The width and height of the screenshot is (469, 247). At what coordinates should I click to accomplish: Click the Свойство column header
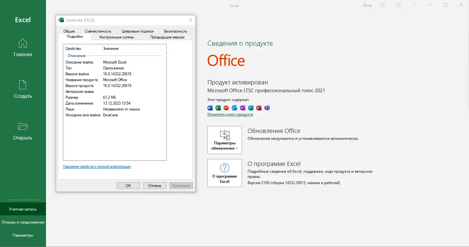(x=82, y=49)
